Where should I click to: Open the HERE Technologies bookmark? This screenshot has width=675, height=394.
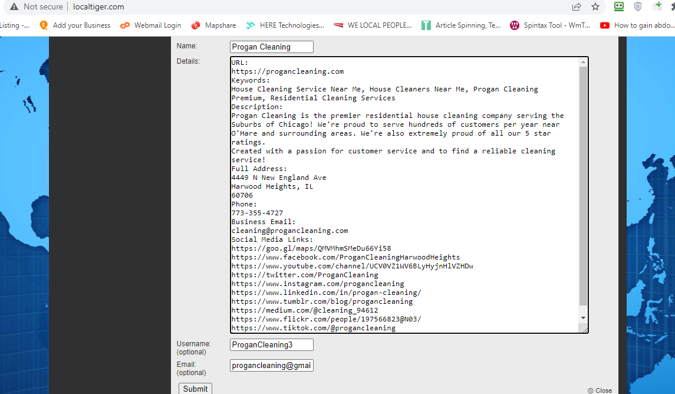285,25
